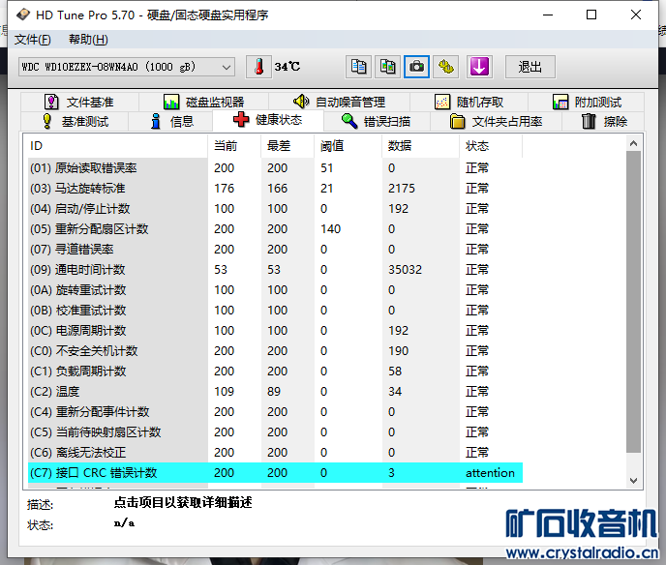This screenshot has width=666, height=565.
Task: Click the purple download arrow icon
Action: pyautogui.click(x=479, y=67)
